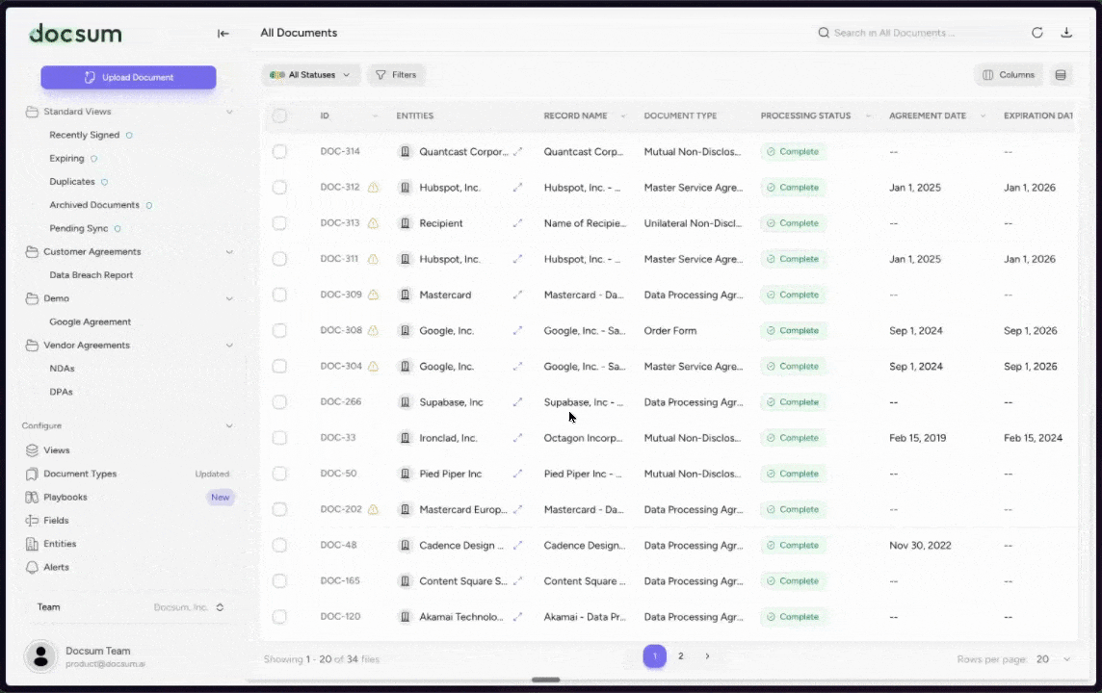Open the ID column sort arrow
The height and width of the screenshot is (693, 1102).
tap(376, 116)
